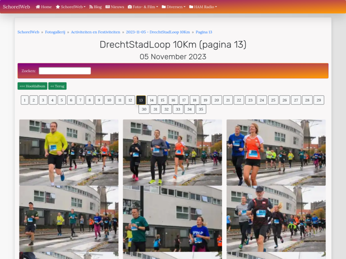The width and height of the screenshot is (346, 259).
Task: Go to gallery page 7
Action: (x=80, y=100)
